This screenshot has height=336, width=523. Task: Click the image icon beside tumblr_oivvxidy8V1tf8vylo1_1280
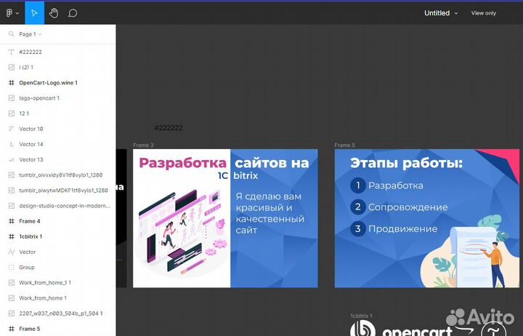12,175
